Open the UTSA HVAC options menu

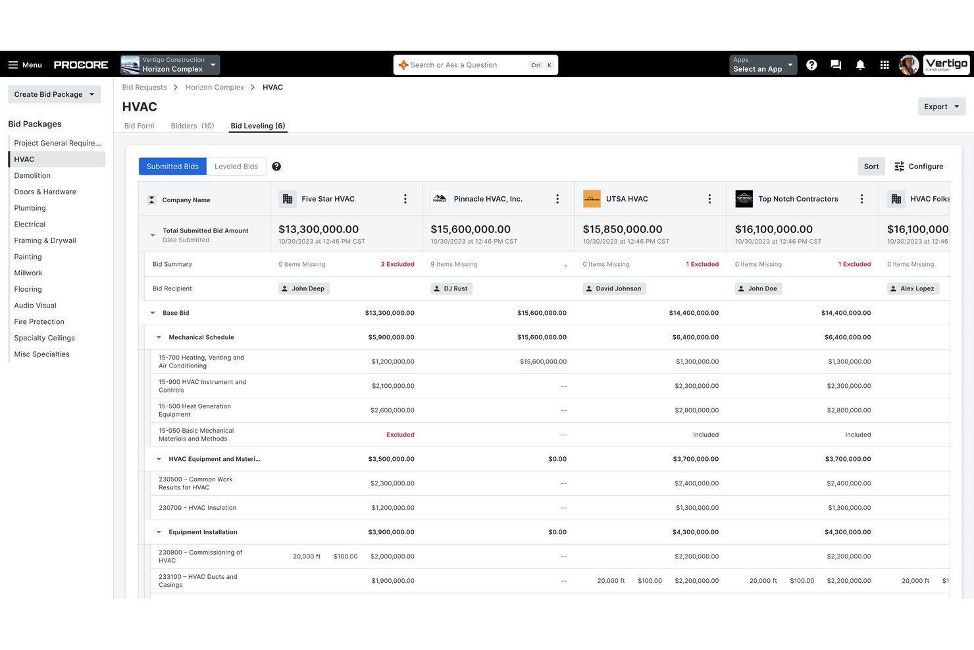(x=709, y=199)
